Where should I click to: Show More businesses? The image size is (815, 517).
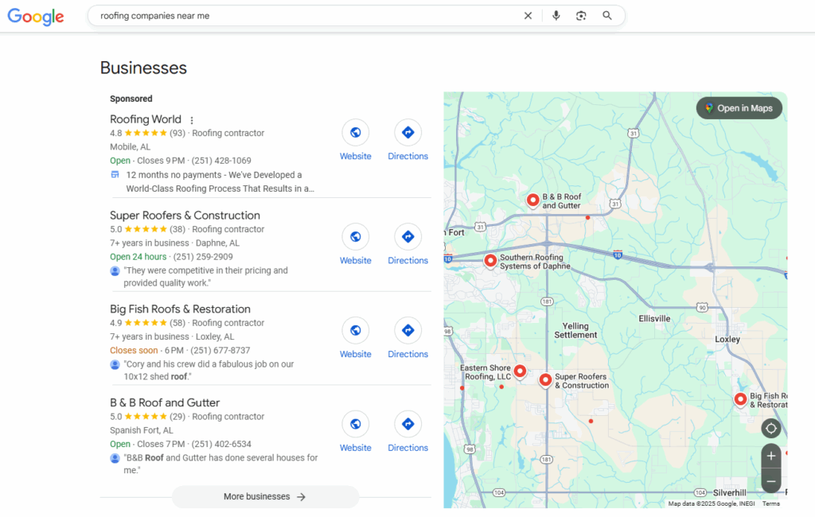[x=265, y=497]
